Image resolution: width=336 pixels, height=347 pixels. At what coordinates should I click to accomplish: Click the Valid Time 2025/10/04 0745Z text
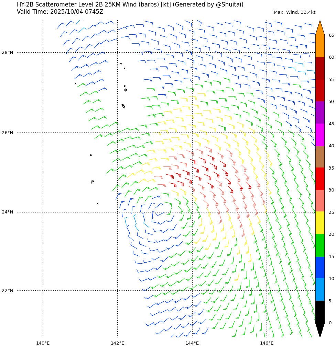point(60,12)
